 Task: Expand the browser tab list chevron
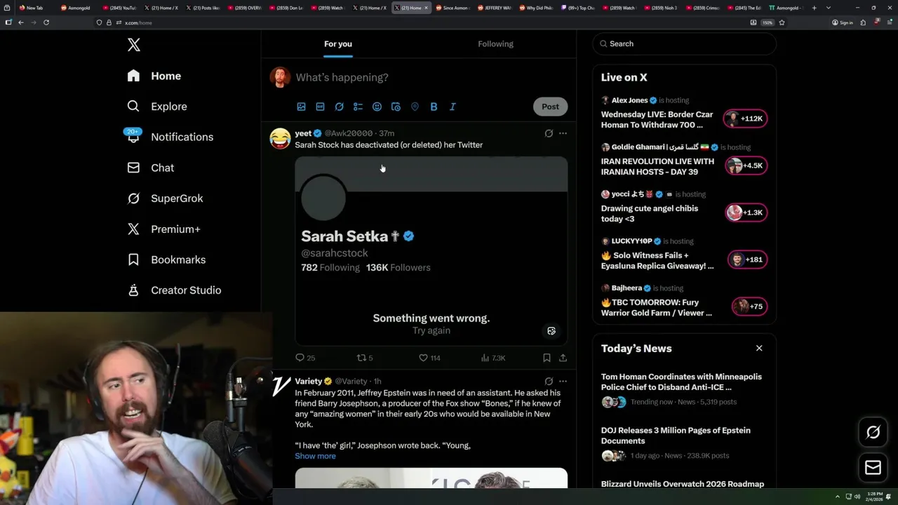point(829,8)
